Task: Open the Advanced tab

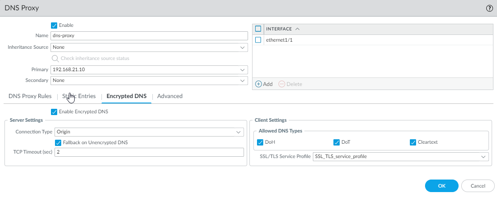Action: pos(170,96)
